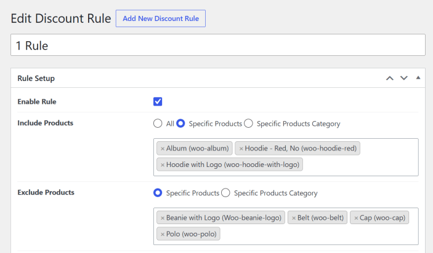Choose Specific Products Category for Exclude Products

tap(225, 193)
